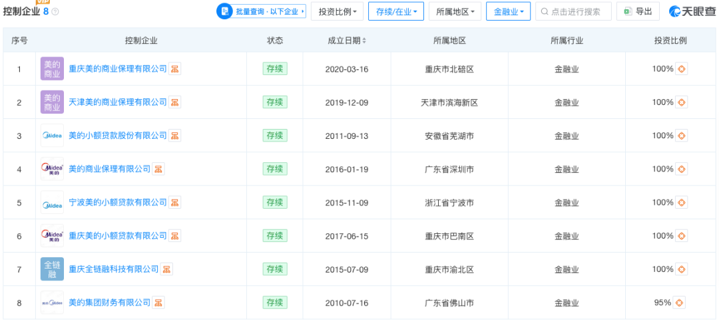Open link 天津美的商业保理有限公司
The height and width of the screenshot is (327, 719).
pyautogui.click(x=117, y=102)
